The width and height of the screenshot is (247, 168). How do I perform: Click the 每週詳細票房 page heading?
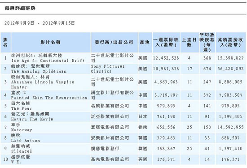[20, 8]
